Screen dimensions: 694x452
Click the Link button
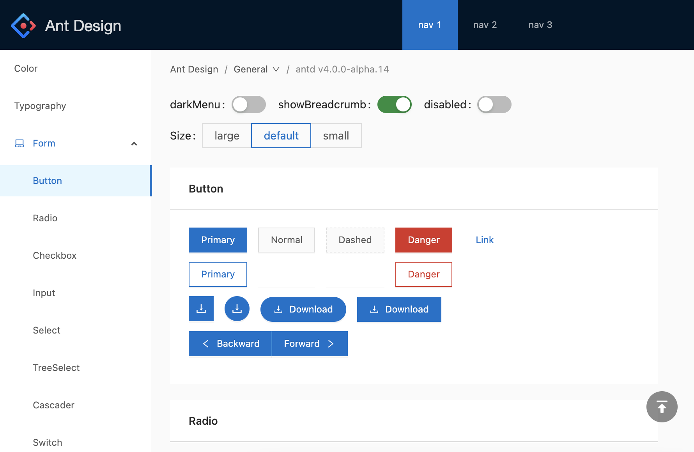click(485, 240)
